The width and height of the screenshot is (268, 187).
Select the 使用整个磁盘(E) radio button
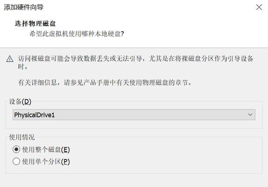coord(16,149)
